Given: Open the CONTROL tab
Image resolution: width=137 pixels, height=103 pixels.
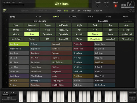Looking at the screenshot, I should point(87,11).
